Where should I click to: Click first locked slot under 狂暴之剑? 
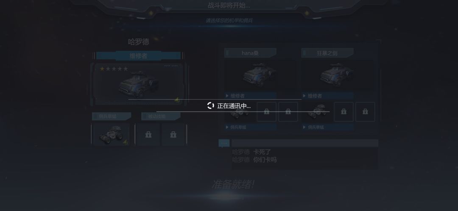coord(343,112)
